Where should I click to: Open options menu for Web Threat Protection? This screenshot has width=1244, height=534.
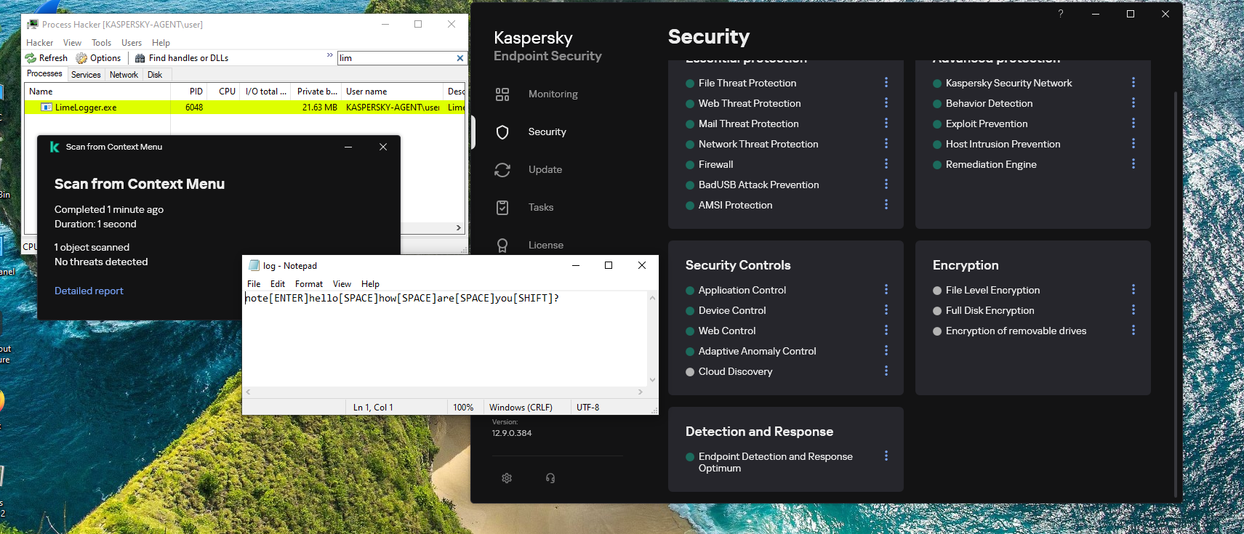click(886, 103)
